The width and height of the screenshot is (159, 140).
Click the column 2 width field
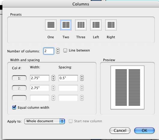point(40,88)
